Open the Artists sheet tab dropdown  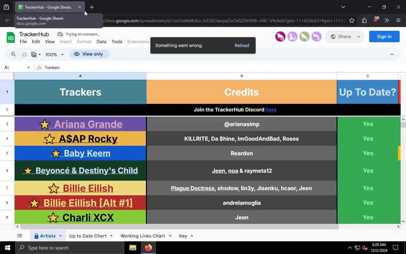tap(61, 236)
